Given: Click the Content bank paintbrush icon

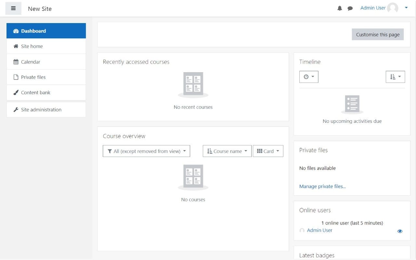Looking at the screenshot, I should [x=16, y=92].
